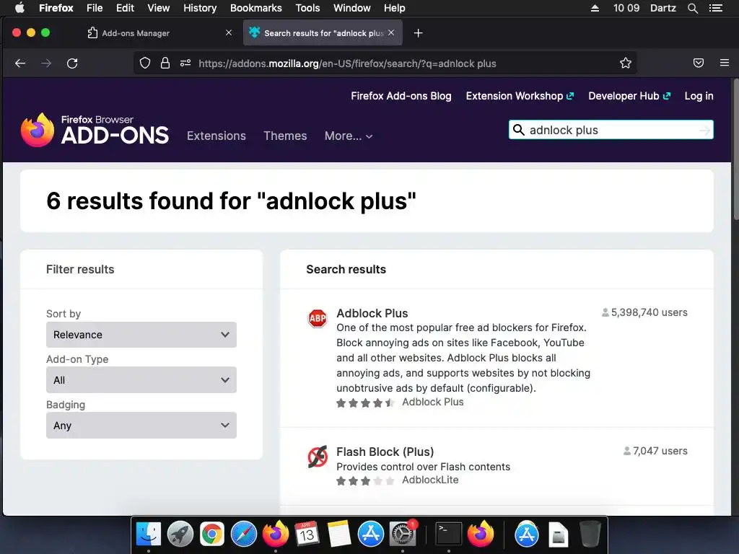Screen dimensions: 739x554
Task: Click the "AdblockLite" author name
Action: pos(430,480)
